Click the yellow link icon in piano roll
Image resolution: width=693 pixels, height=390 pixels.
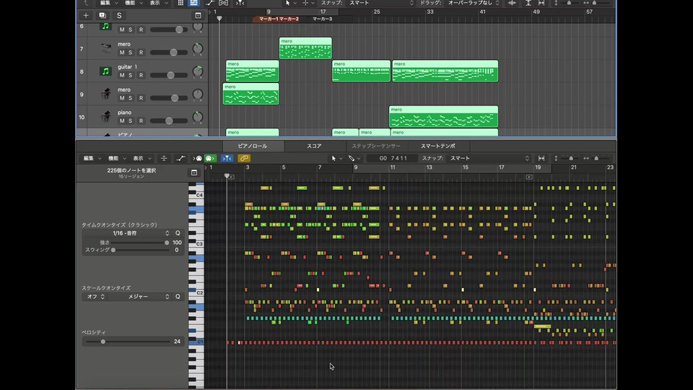(244, 158)
